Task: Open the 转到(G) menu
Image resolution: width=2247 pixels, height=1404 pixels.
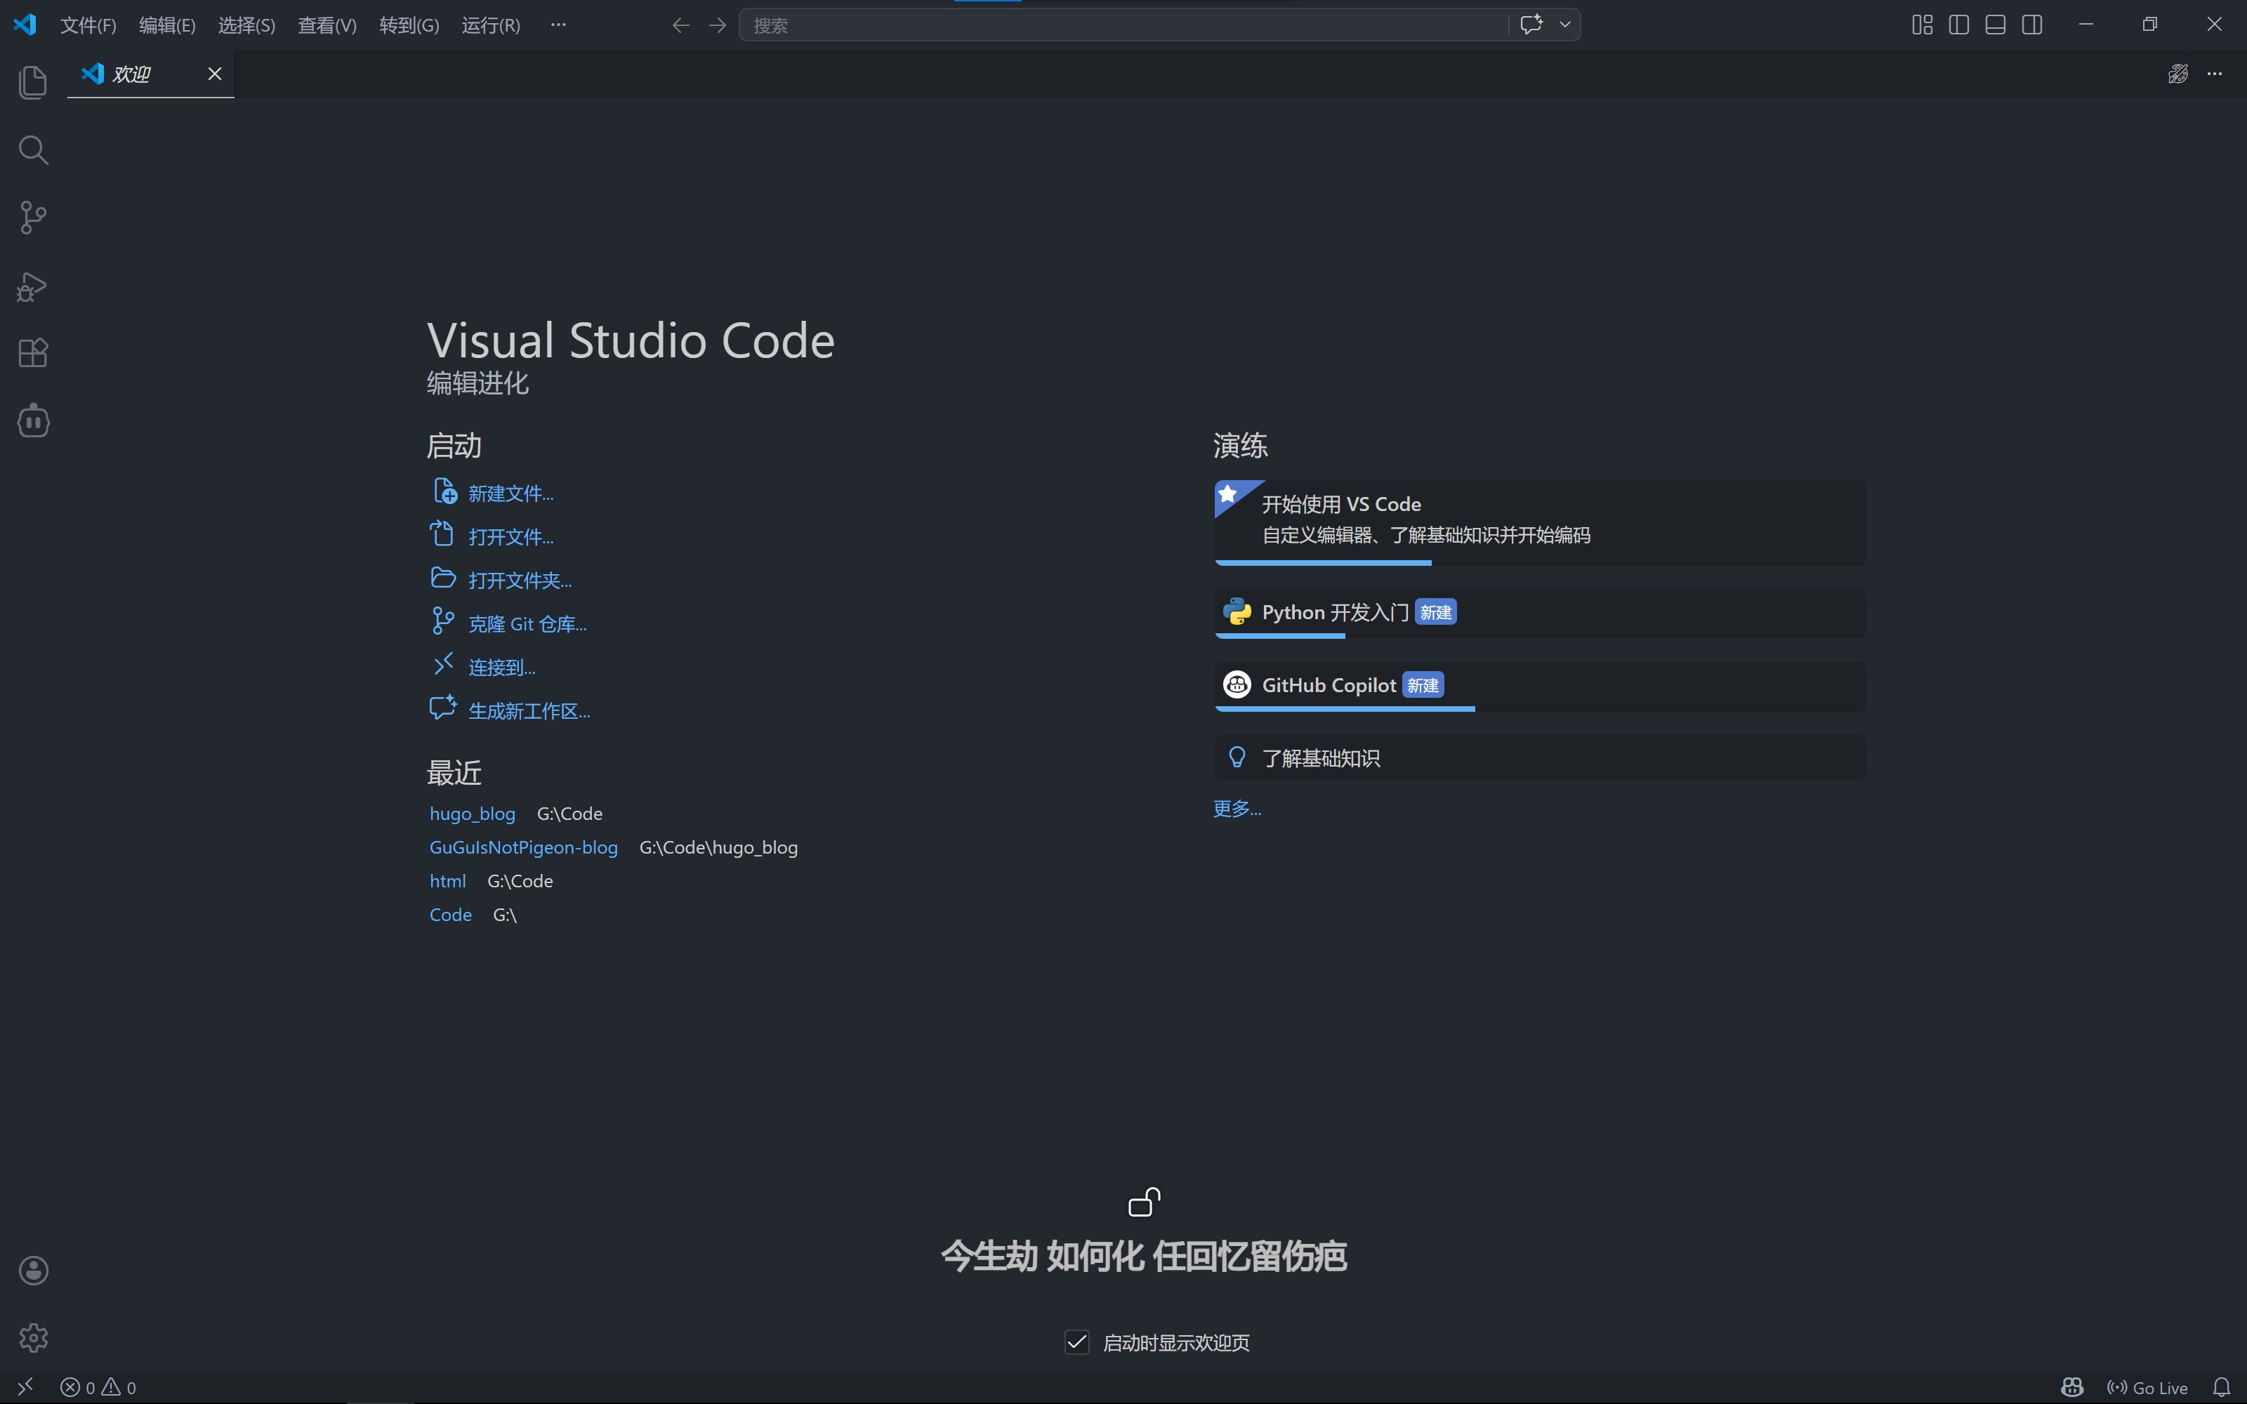Action: (409, 25)
